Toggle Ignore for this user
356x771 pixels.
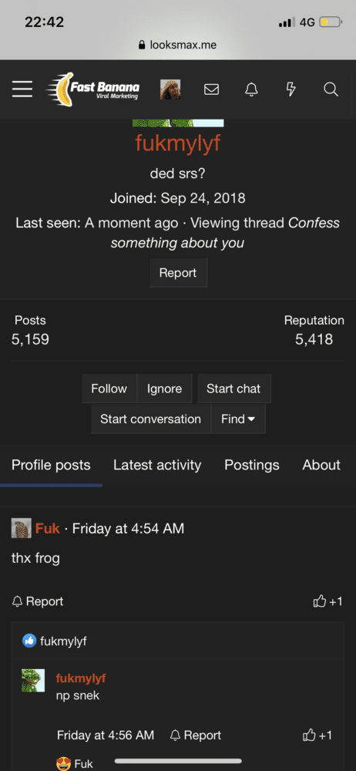tap(164, 389)
